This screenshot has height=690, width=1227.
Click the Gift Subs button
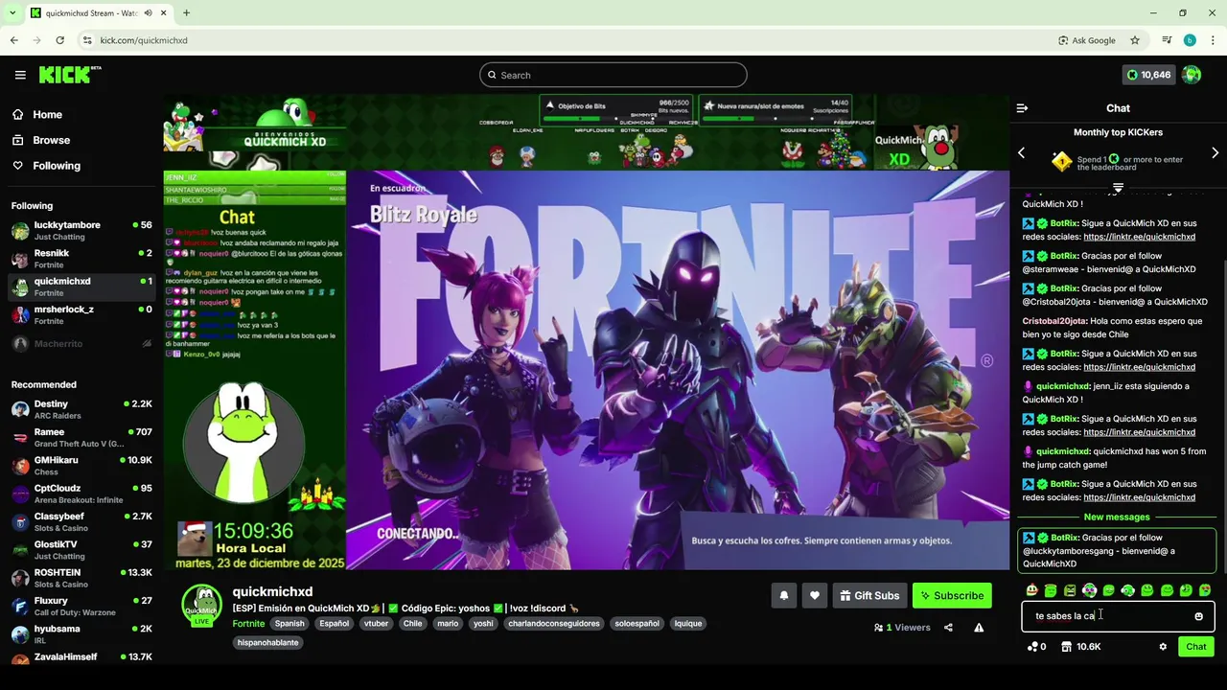[869, 596]
